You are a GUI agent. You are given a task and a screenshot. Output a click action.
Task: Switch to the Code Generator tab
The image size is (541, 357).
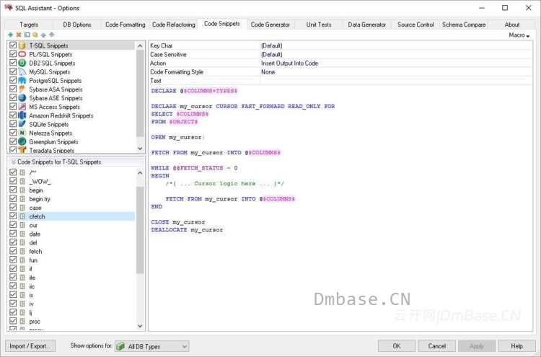point(270,25)
